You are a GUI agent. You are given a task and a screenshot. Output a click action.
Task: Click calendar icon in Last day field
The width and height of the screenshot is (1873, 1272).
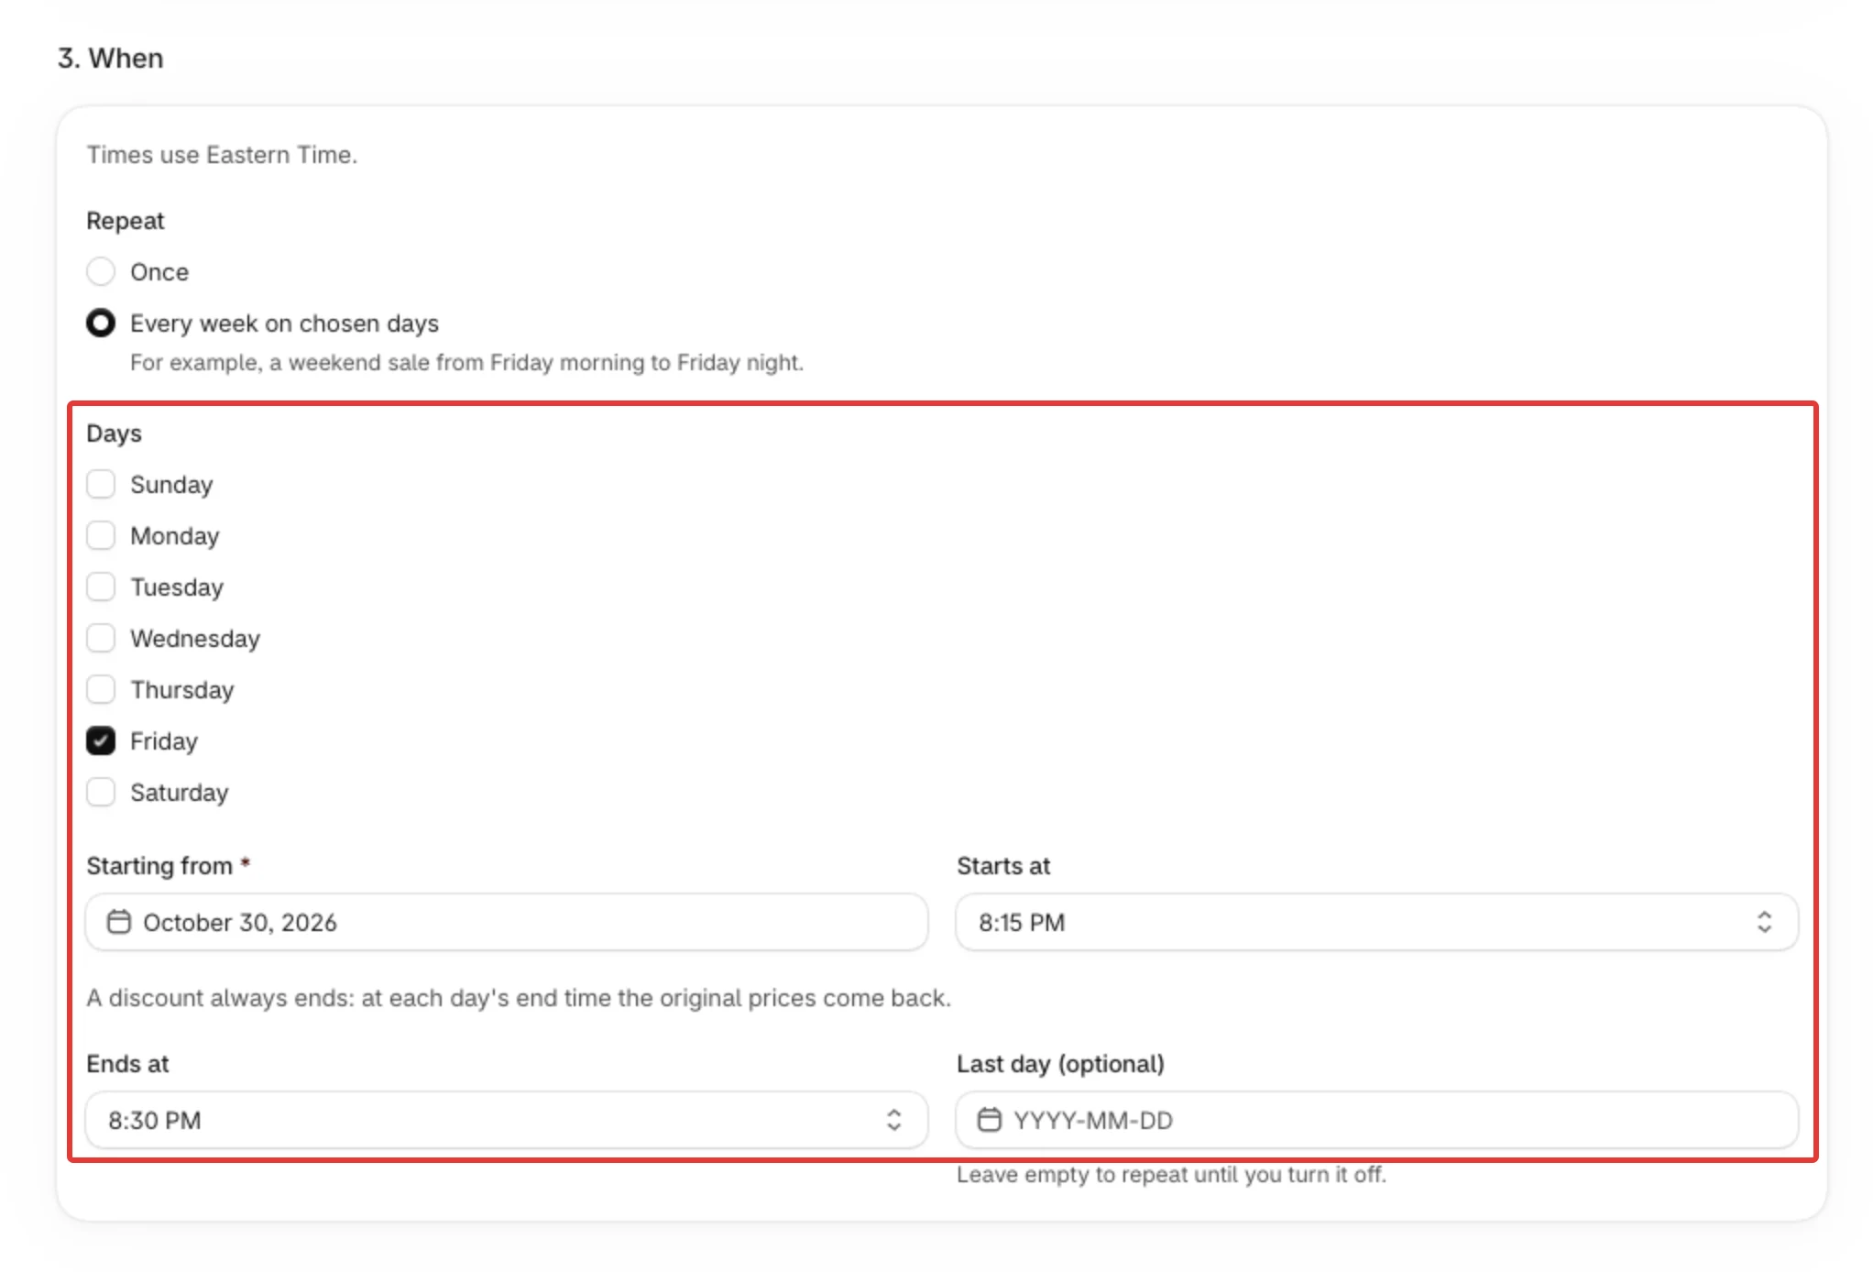990,1120
